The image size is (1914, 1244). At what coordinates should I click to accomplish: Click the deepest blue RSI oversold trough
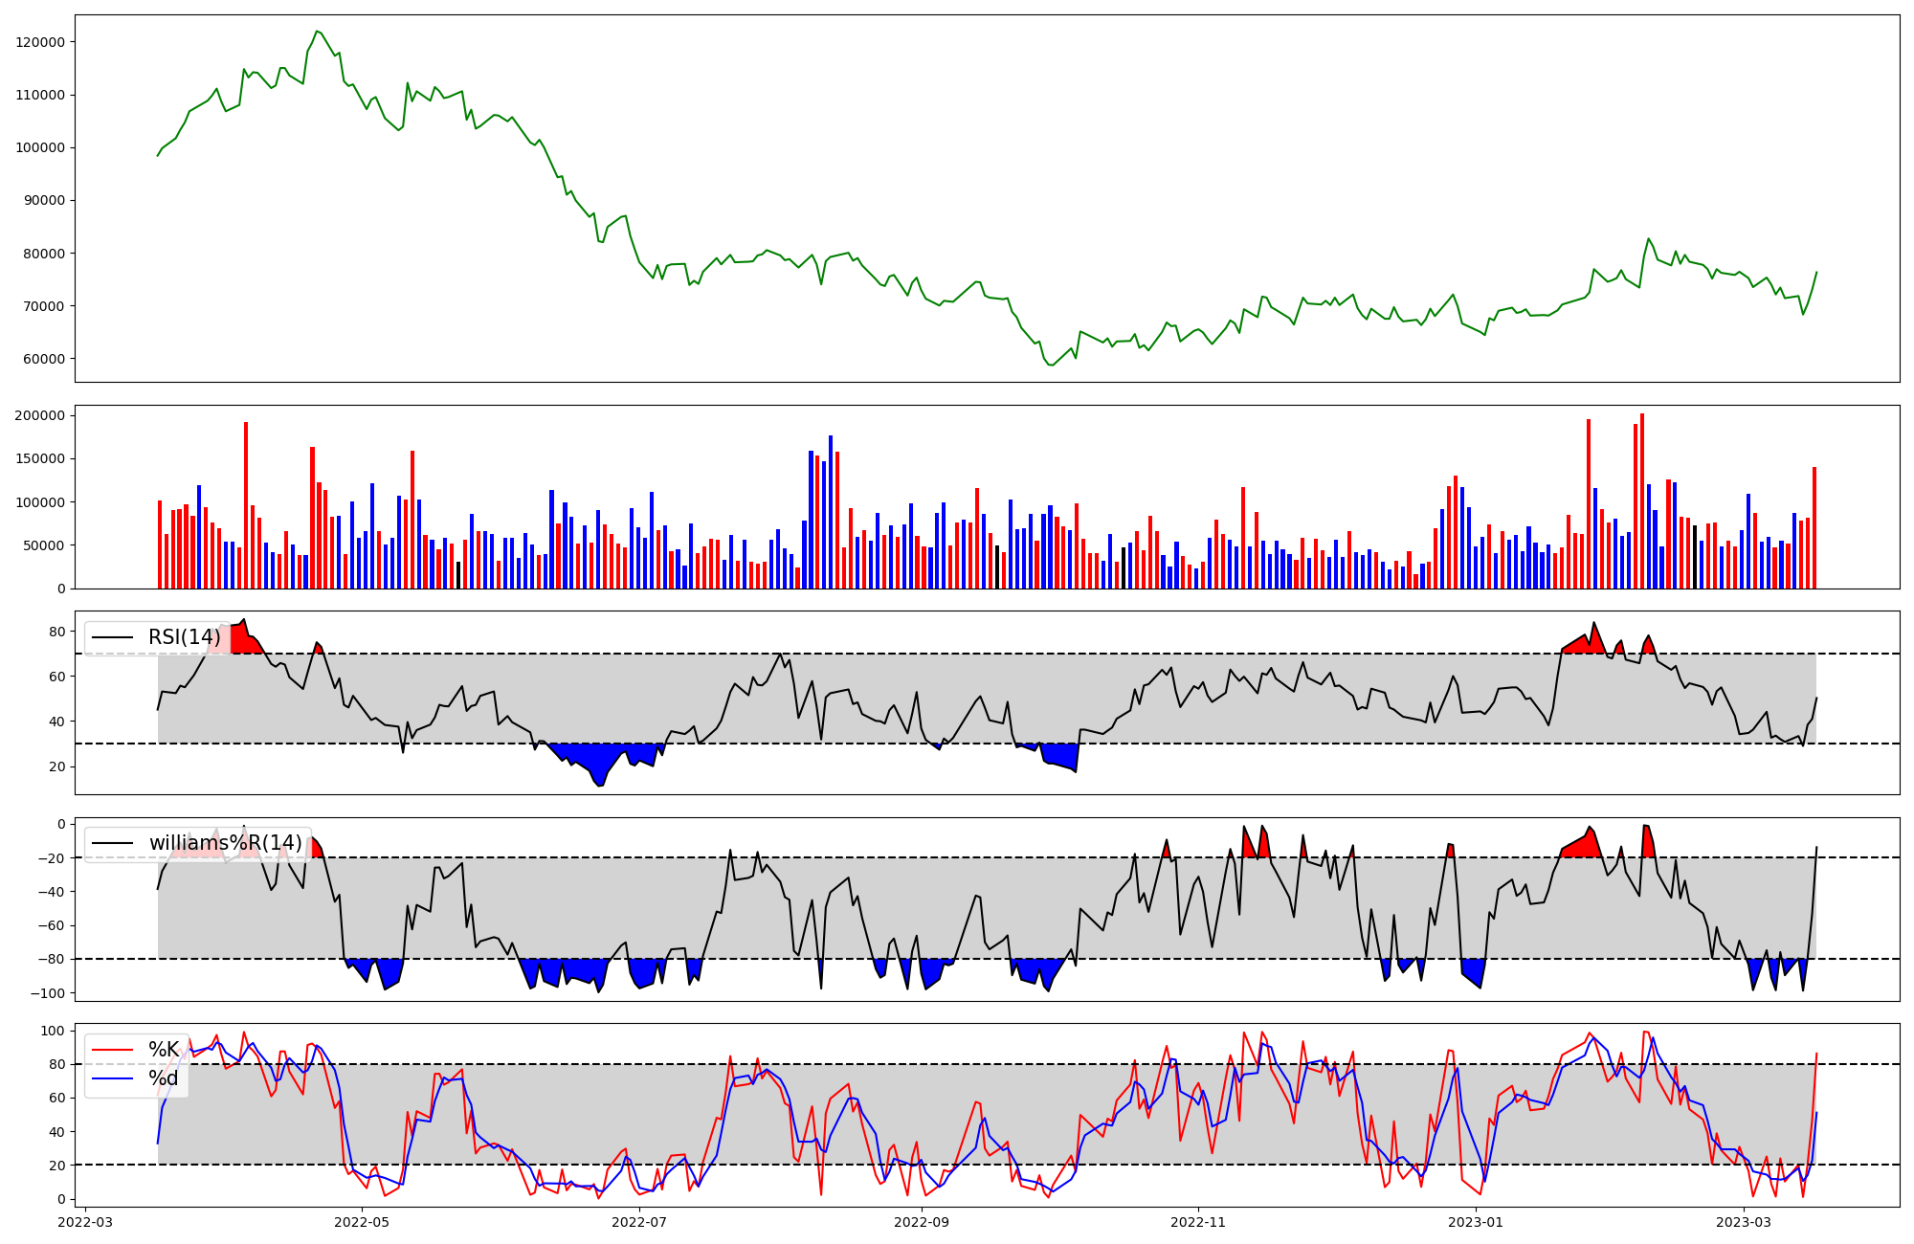click(x=599, y=777)
